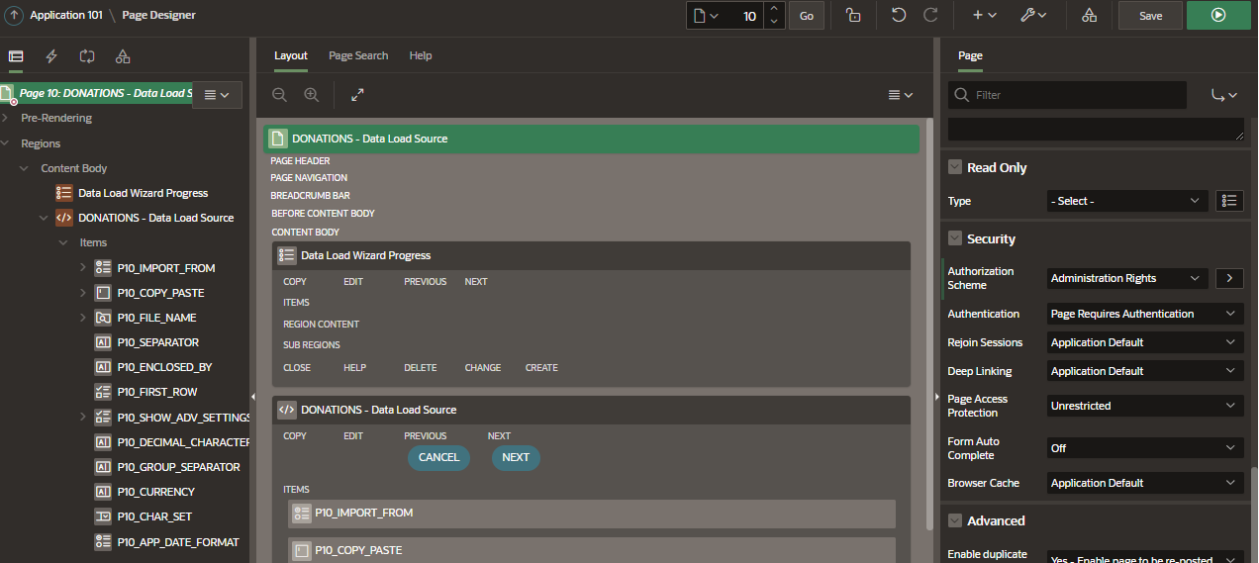This screenshot has height=563, width=1259.
Task: Click the Go button
Action: point(807,16)
